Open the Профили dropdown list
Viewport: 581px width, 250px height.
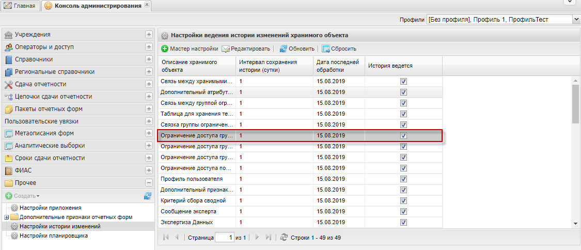[x=576, y=20]
